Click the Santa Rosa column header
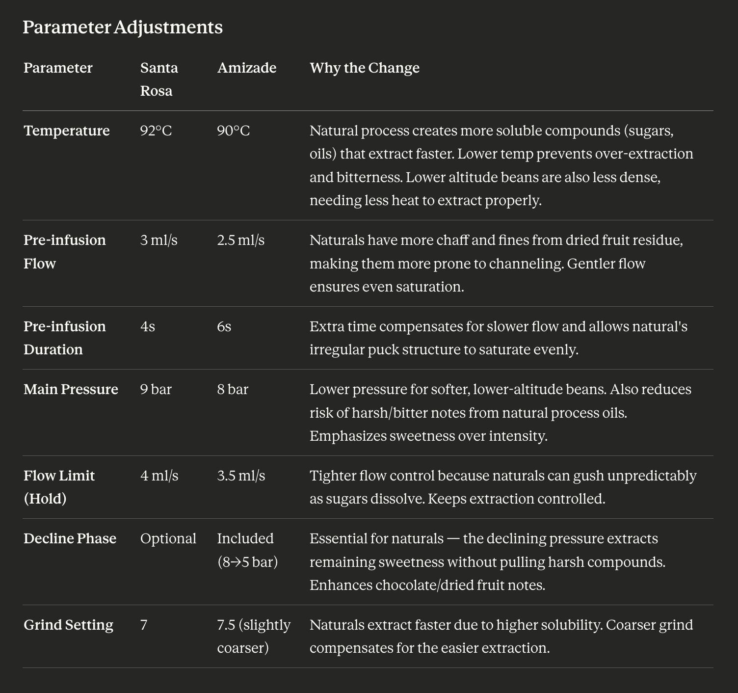Image resolution: width=738 pixels, height=693 pixels. coord(159,79)
